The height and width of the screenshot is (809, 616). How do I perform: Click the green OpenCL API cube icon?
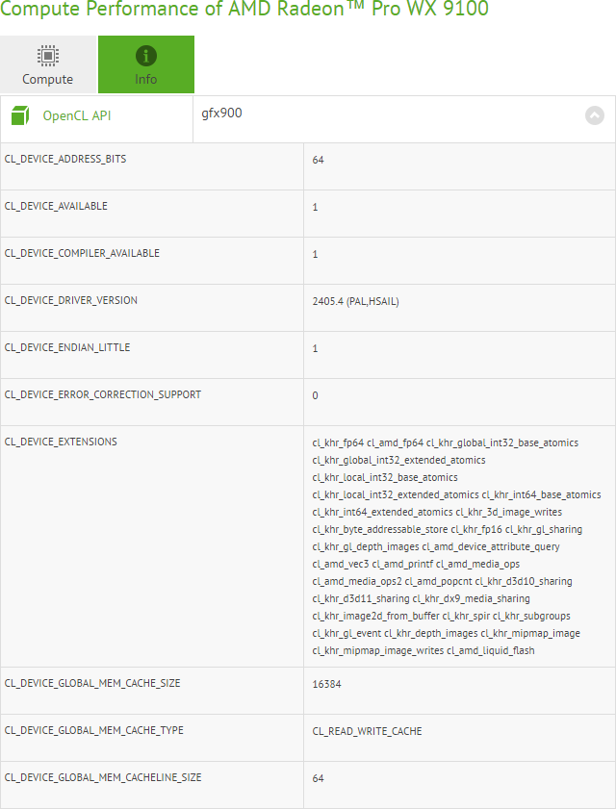20,116
